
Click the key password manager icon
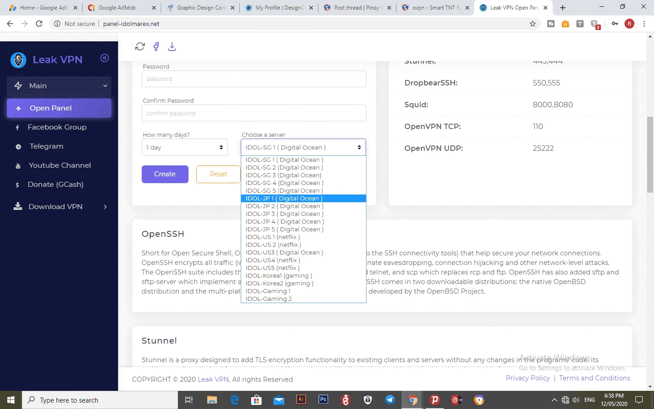coord(615,24)
